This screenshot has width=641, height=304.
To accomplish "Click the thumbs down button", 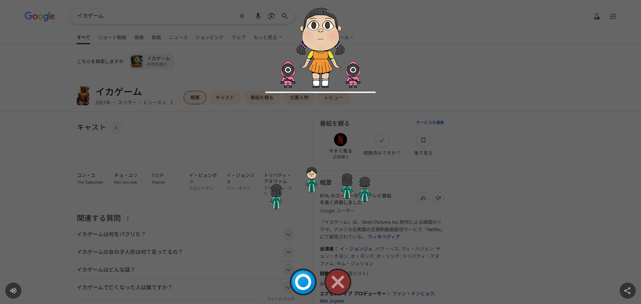I will [x=438, y=198].
